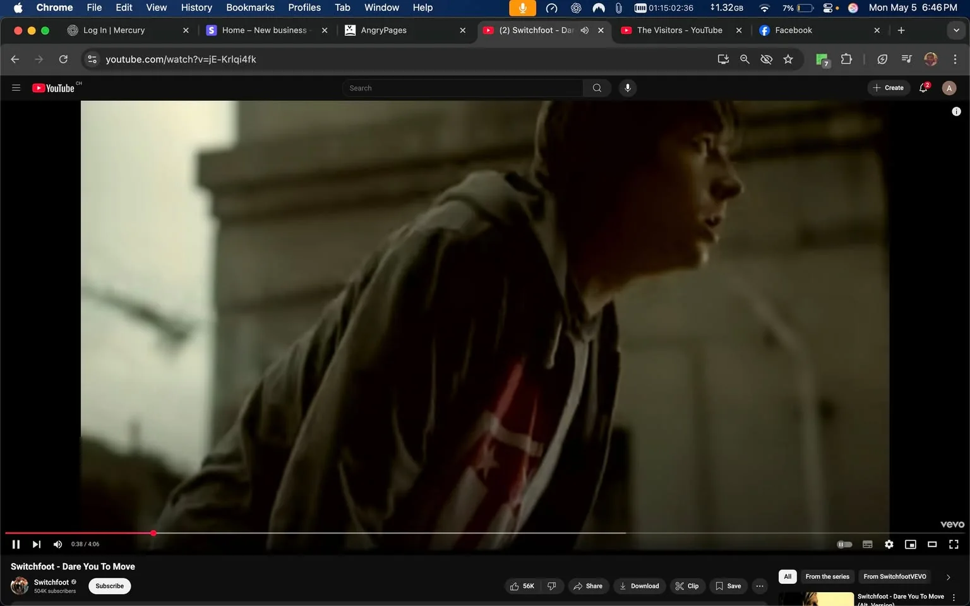Download the video
Image resolution: width=970 pixels, height=606 pixels.
coord(639,586)
